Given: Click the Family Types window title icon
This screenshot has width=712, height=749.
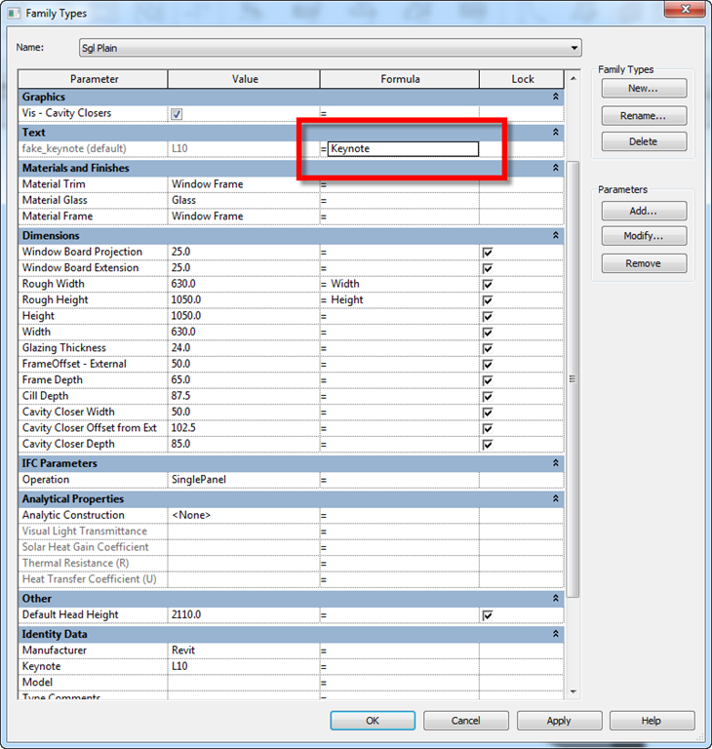Looking at the screenshot, I should tap(14, 14).
